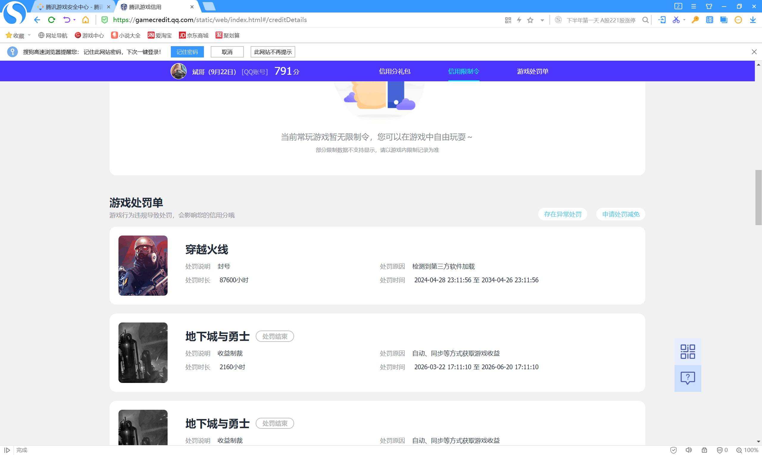Bookmark page with the star icon

(530, 20)
